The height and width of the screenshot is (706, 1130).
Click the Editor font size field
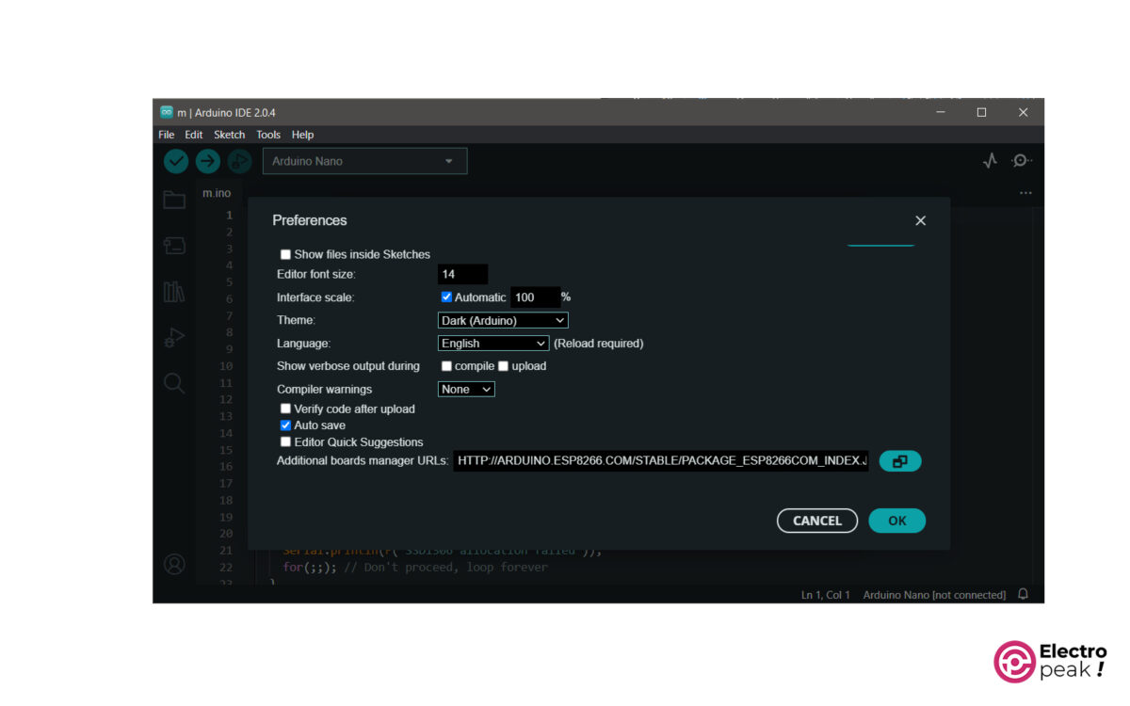[x=462, y=274]
